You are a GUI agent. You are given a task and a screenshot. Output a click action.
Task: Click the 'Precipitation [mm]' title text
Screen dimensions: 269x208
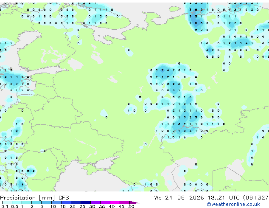28,198
